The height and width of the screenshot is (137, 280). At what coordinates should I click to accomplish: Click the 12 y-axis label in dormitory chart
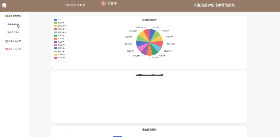coord(71,136)
